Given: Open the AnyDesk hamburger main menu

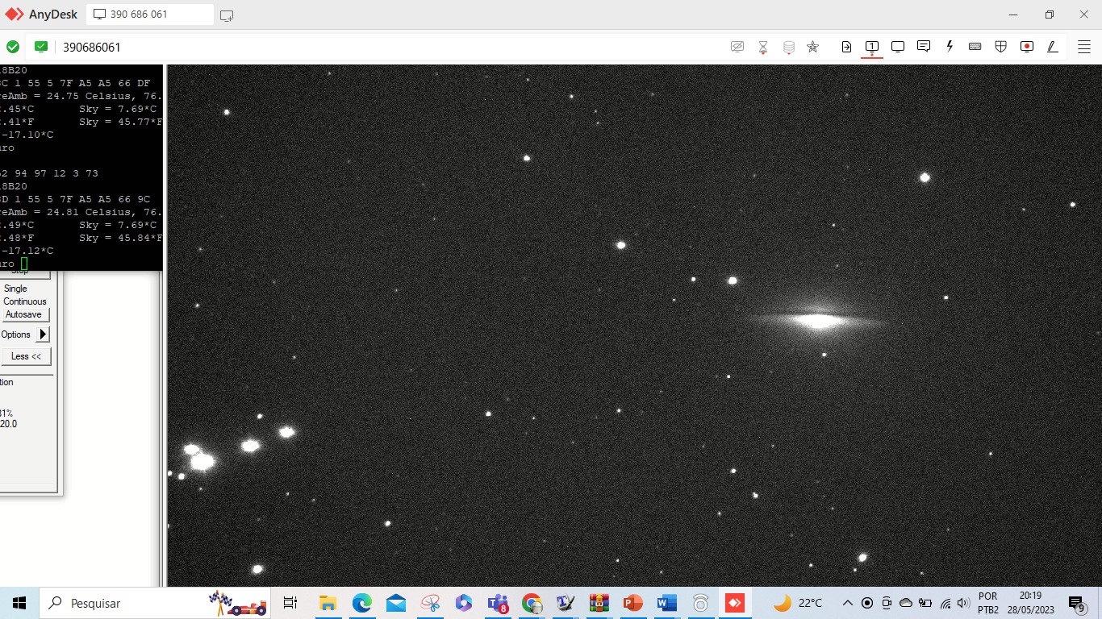Looking at the screenshot, I should click(1084, 47).
